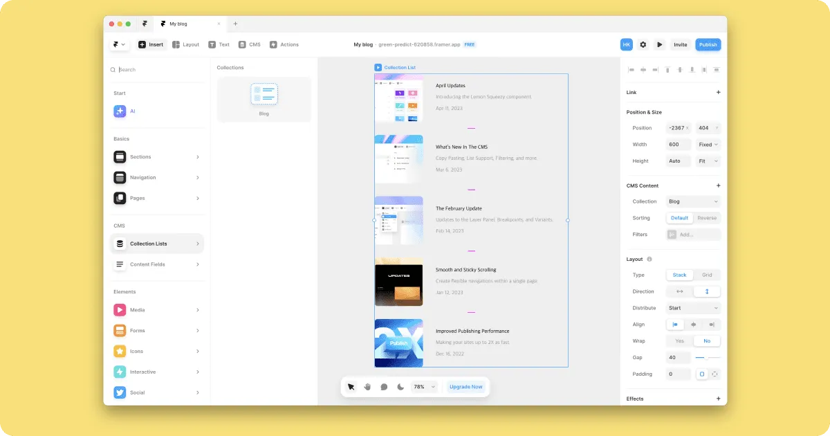Adjust the Gap slider
The image size is (830, 436).
[708, 358]
